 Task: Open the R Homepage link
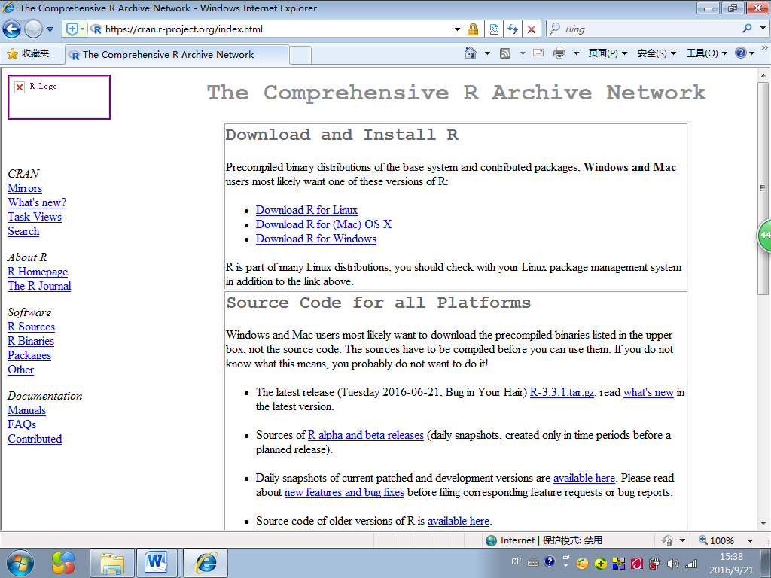(38, 272)
